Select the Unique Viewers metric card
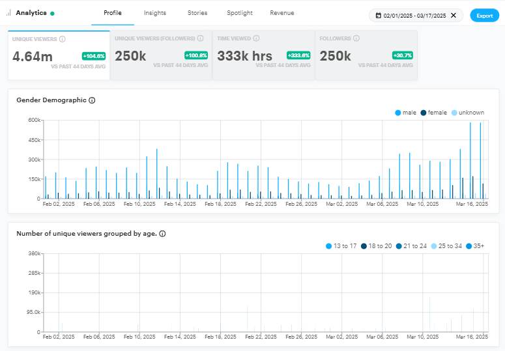This screenshot has width=505, height=351. (59, 55)
